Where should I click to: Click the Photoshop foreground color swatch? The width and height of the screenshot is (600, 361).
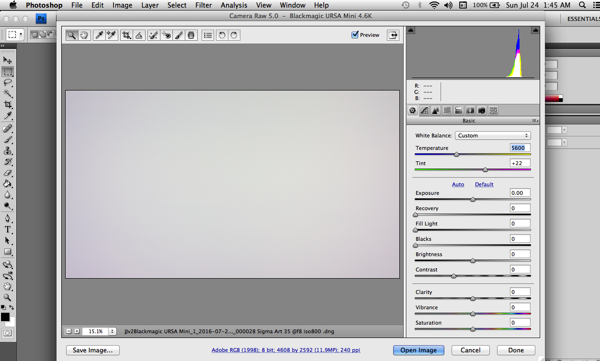click(5, 317)
